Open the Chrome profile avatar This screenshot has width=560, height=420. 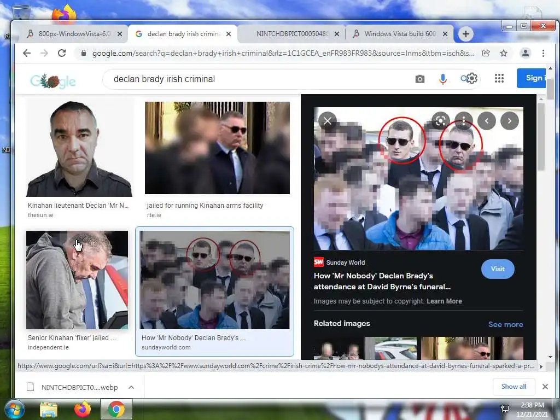(526, 53)
